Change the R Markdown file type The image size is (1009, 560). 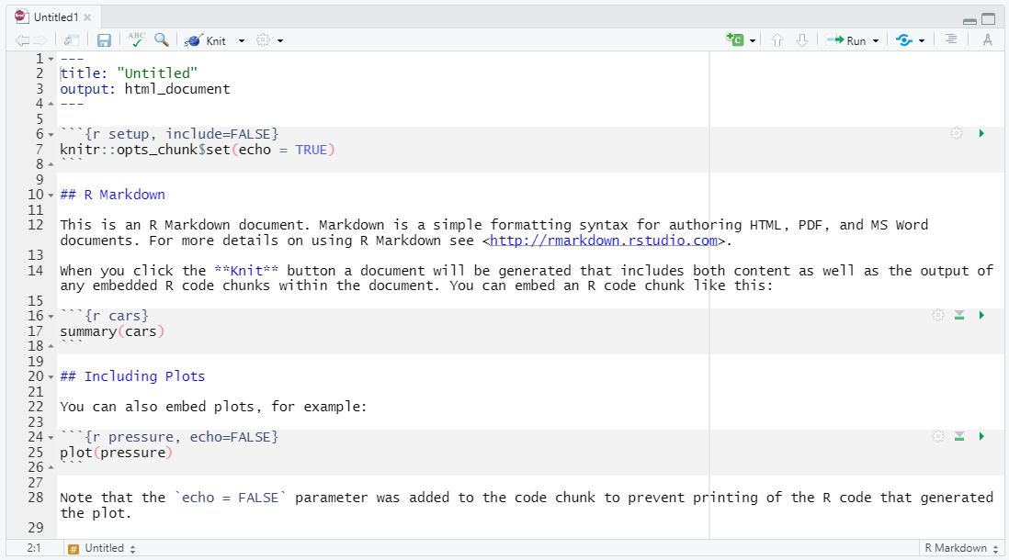tap(960, 548)
